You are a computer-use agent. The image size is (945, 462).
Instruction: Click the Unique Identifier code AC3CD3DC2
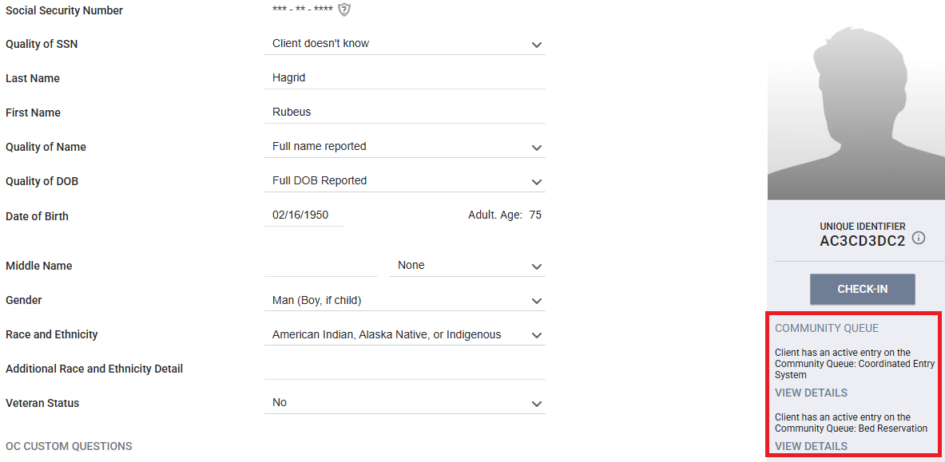(x=863, y=241)
